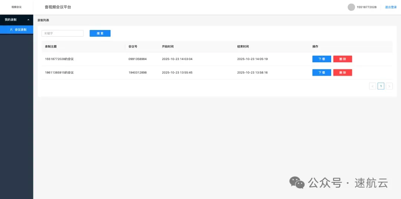Delete the 15518772028的会议 recording
401x199 pixels.
(x=342, y=59)
